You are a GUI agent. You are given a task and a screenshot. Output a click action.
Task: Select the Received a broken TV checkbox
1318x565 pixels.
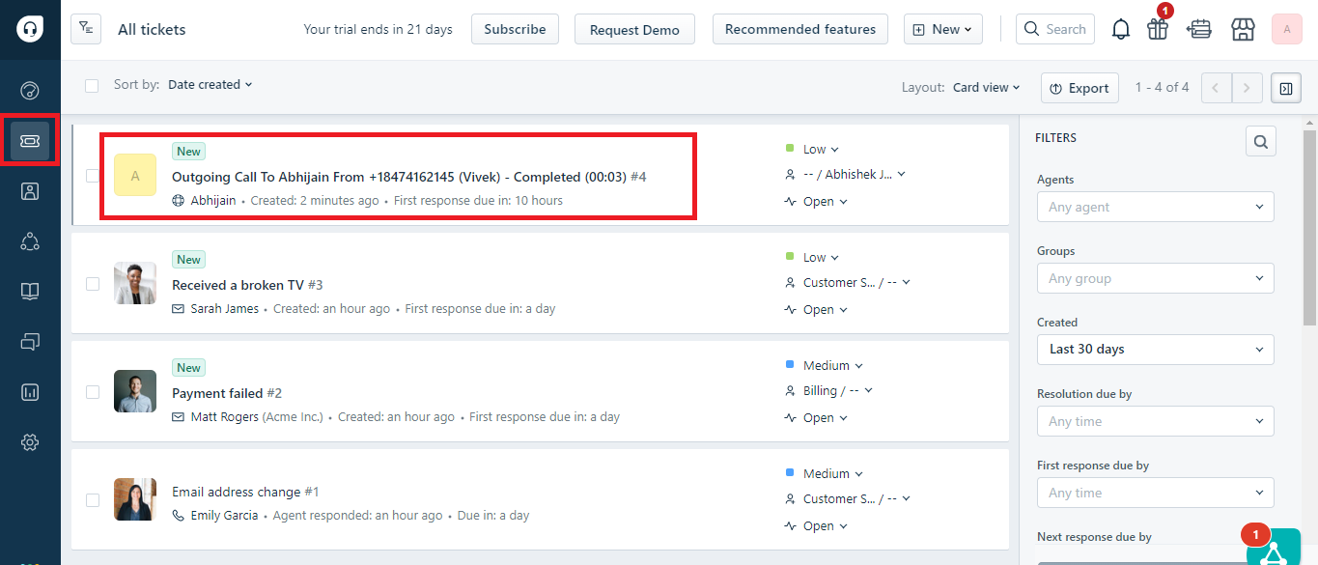(x=93, y=284)
